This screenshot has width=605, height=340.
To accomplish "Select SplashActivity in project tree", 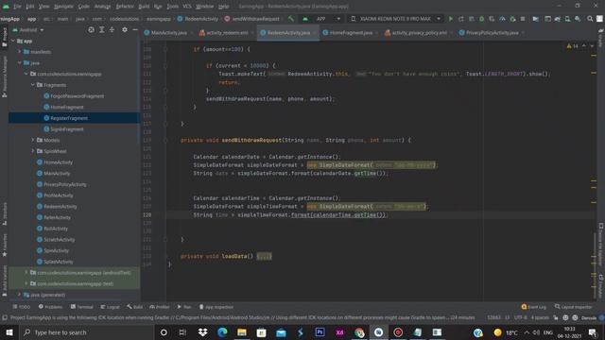I will point(58,262).
